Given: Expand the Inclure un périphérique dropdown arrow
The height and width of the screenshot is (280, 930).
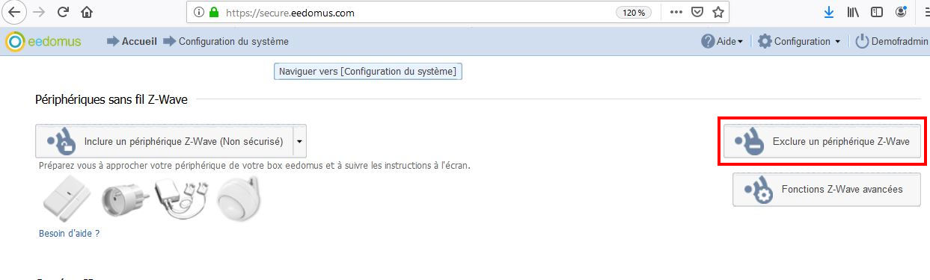Looking at the screenshot, I should pyautogui.click(x=299, y=140).
